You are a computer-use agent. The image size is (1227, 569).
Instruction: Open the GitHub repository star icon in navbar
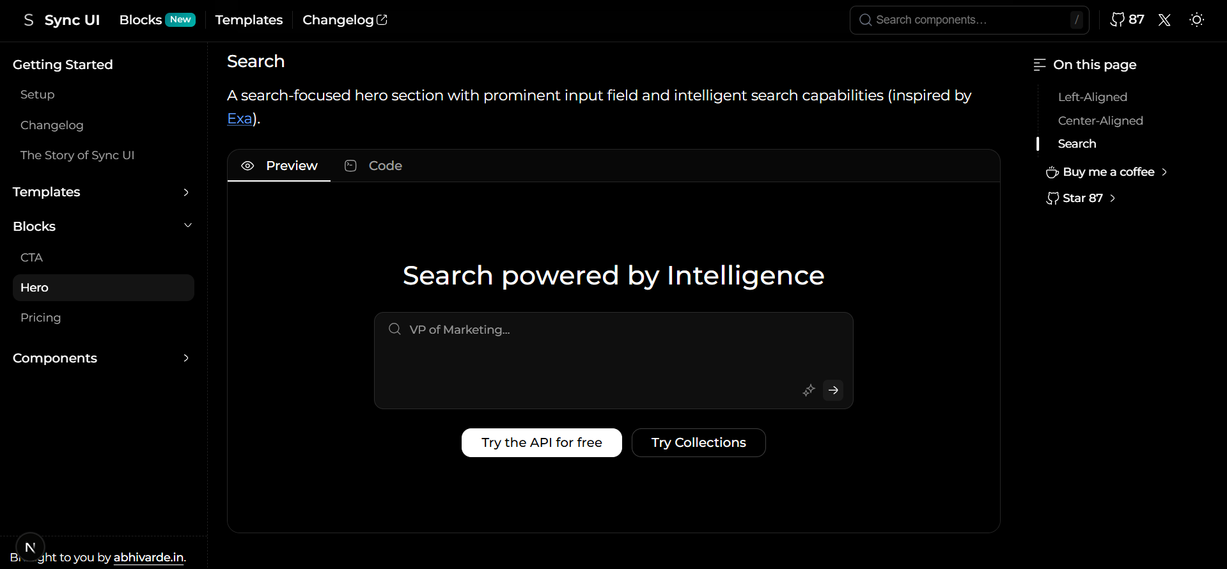[x=1118, y=19]
